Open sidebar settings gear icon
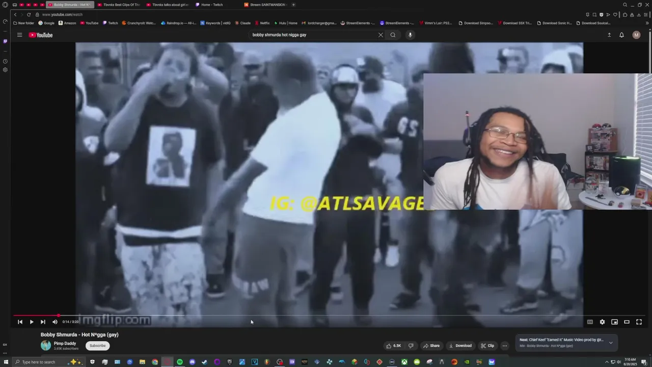652x367 pixels. [x=5, y=70]
